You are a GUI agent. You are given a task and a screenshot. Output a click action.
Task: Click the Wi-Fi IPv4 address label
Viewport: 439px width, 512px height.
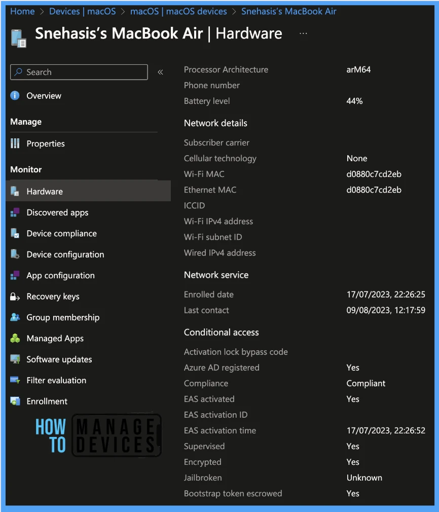click(x=218, y=222)
